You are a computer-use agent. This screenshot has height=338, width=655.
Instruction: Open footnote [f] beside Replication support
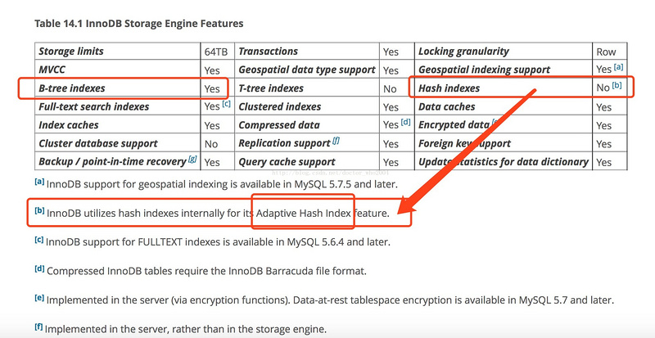[x=337, y=142]
